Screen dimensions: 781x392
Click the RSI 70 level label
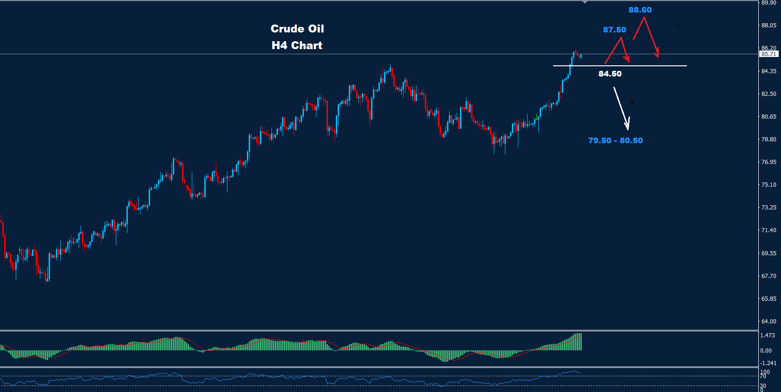coord(762,376)
